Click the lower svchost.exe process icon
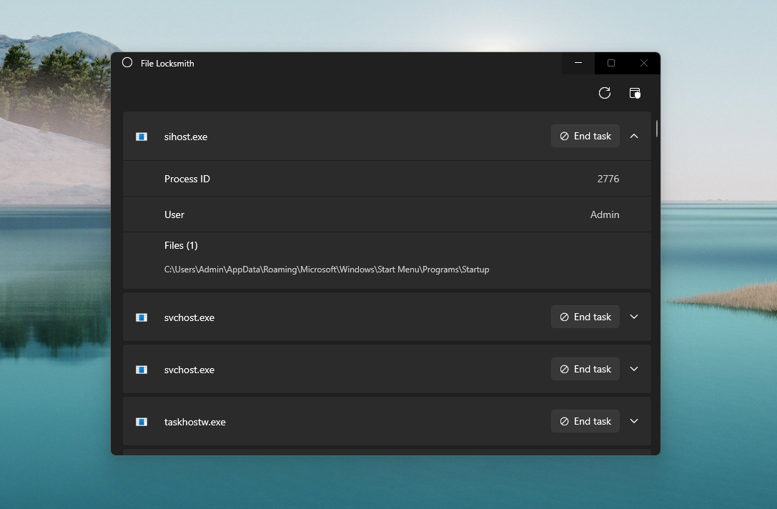The image size is (777, 509). 142,370
